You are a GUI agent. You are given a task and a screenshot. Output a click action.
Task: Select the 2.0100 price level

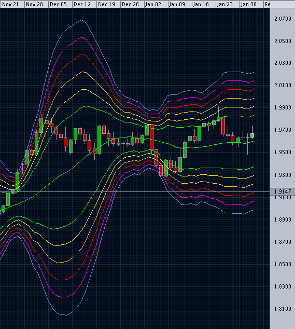tap(283, 85)
